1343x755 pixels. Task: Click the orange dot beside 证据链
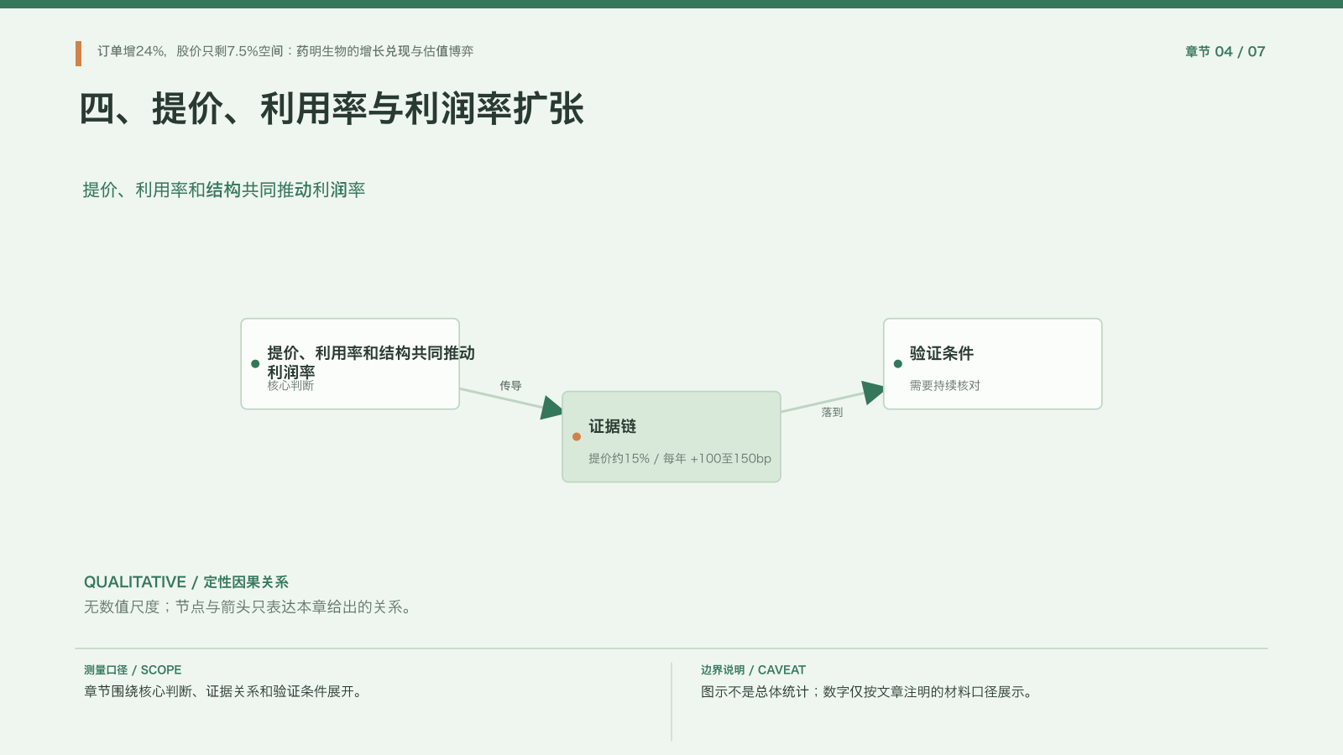coord(577,436)
